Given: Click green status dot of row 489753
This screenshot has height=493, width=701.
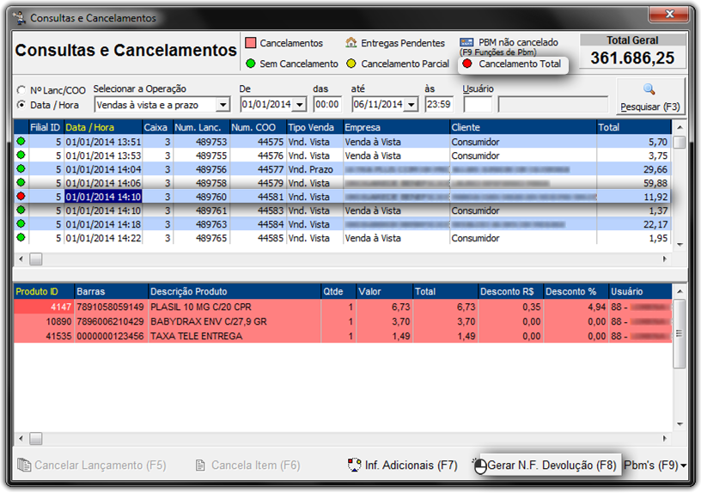Looking at the screenshot, I should pyautogui.click(x=21, y=141).
